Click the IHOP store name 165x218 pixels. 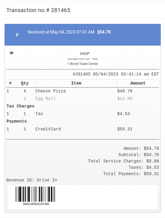click(85, 54)
